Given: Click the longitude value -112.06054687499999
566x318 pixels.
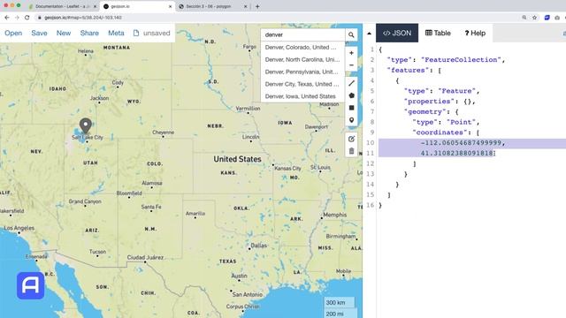Looking at the screenshot, I should tap(461, 143).
